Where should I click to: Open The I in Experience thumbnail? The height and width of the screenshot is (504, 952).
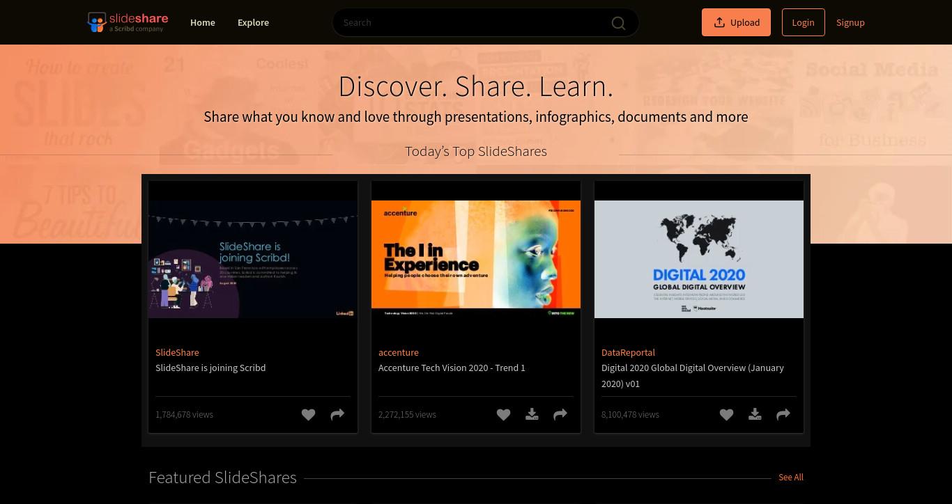(x=476, y=260)
